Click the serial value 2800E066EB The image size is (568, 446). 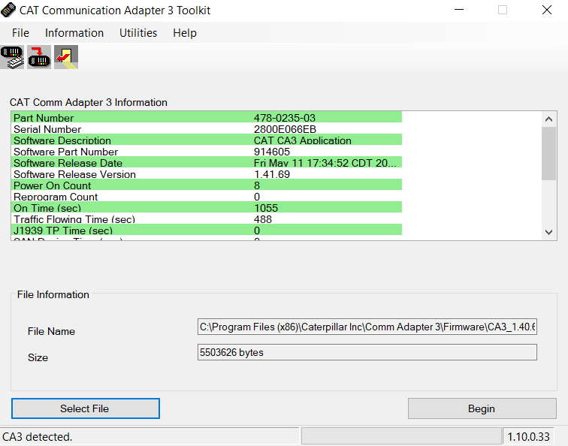[x=285, y=129]
